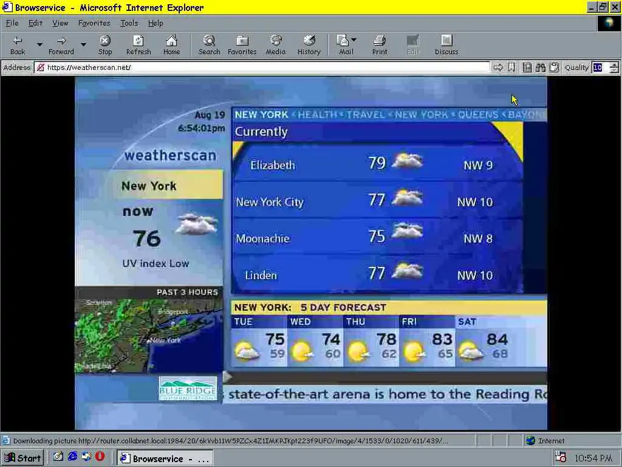Click the Moonachie conditions row

tap(378, 237)
